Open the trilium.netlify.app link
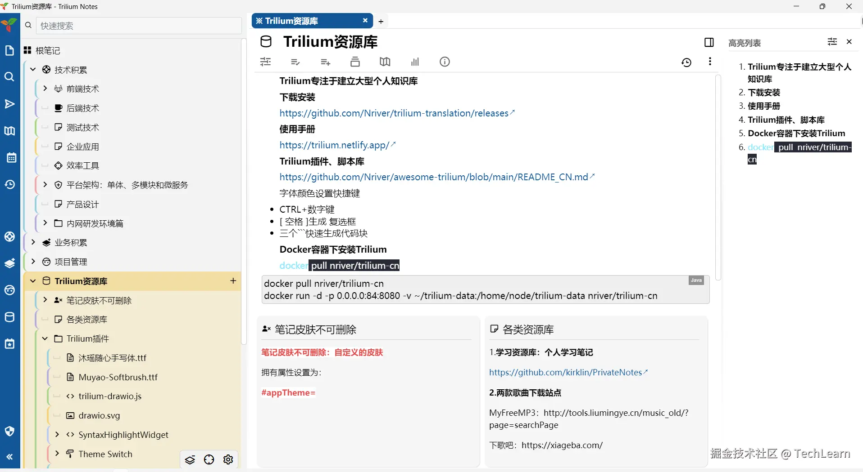Screen dimensions: 863x472 334,145
